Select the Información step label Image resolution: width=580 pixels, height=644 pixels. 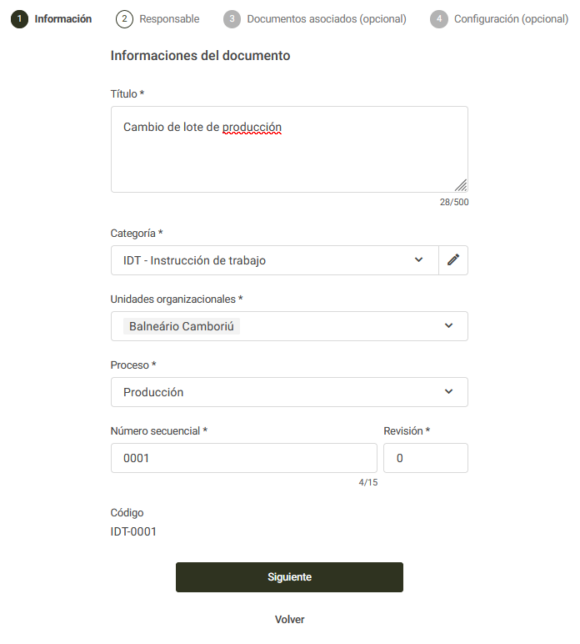point(63,19)
